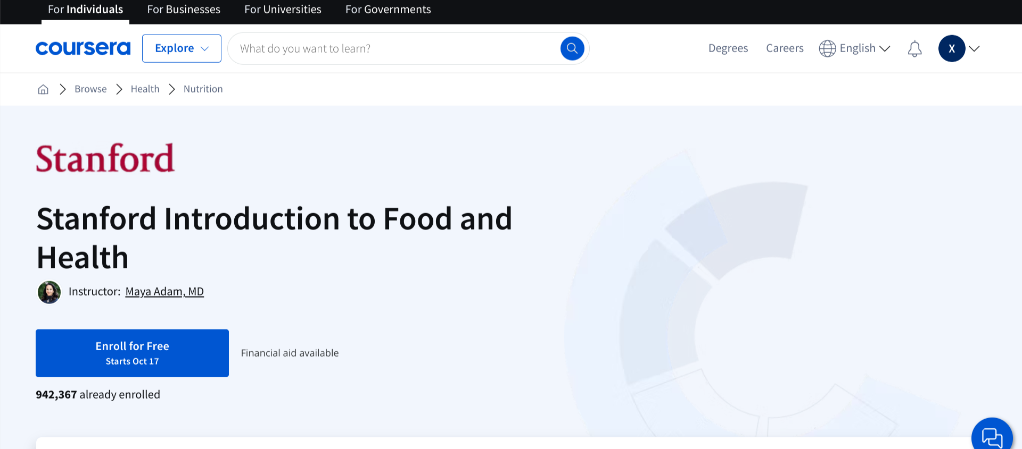Click the globe language icon

[827, 48]
